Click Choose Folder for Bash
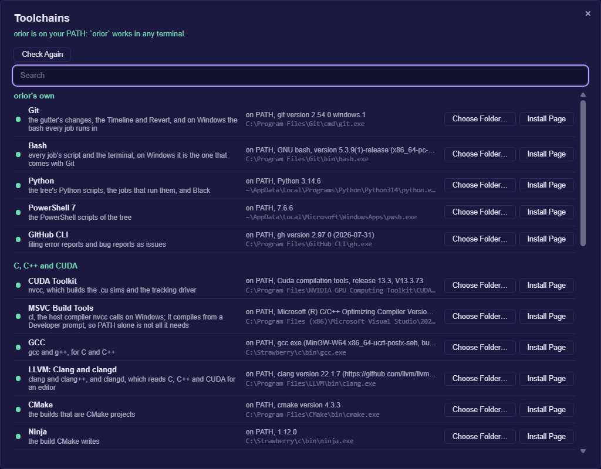601x469 pixels. coord(480,154)
